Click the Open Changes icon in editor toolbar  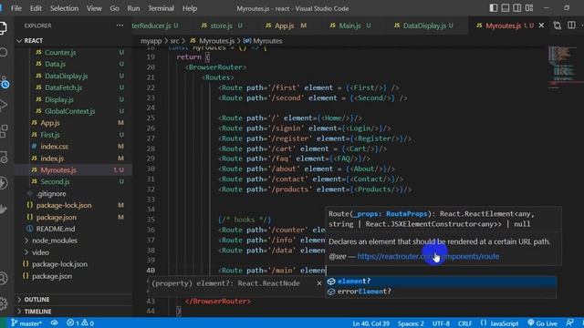pyautogui.click(x=558, y=26)
